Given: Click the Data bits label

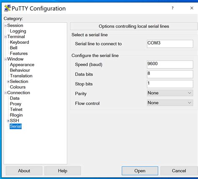Looking at the screenshot, I should pyautogui.click(x=84, y=74).
